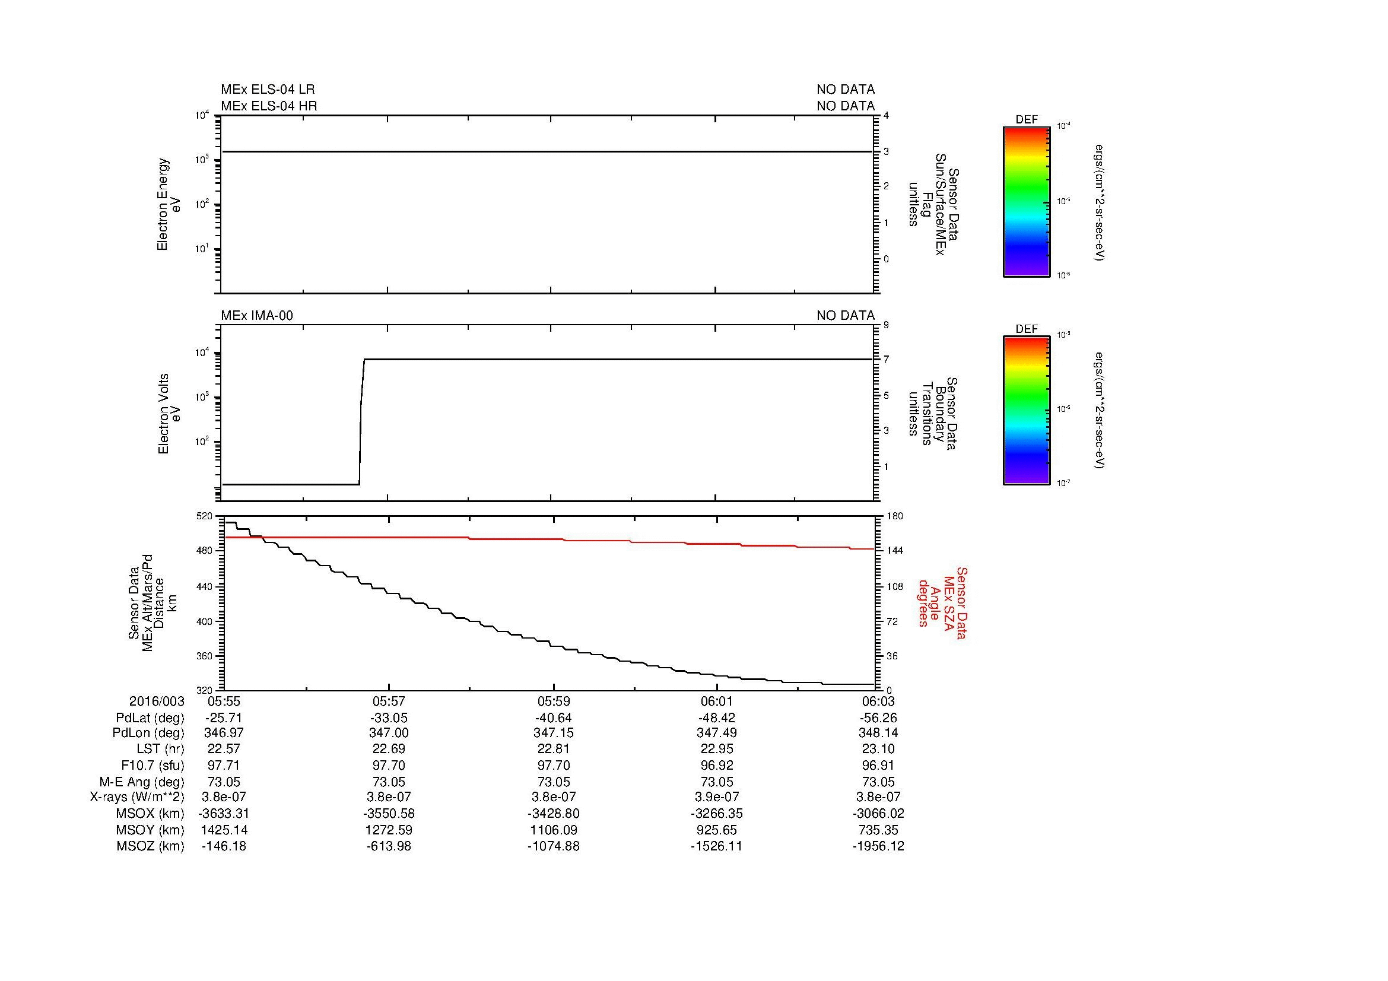Image resolution: width=1388 pixels, height=981 pixels.
Task: Click the 'LST (hr)' row label
Action: coord(160,750)
